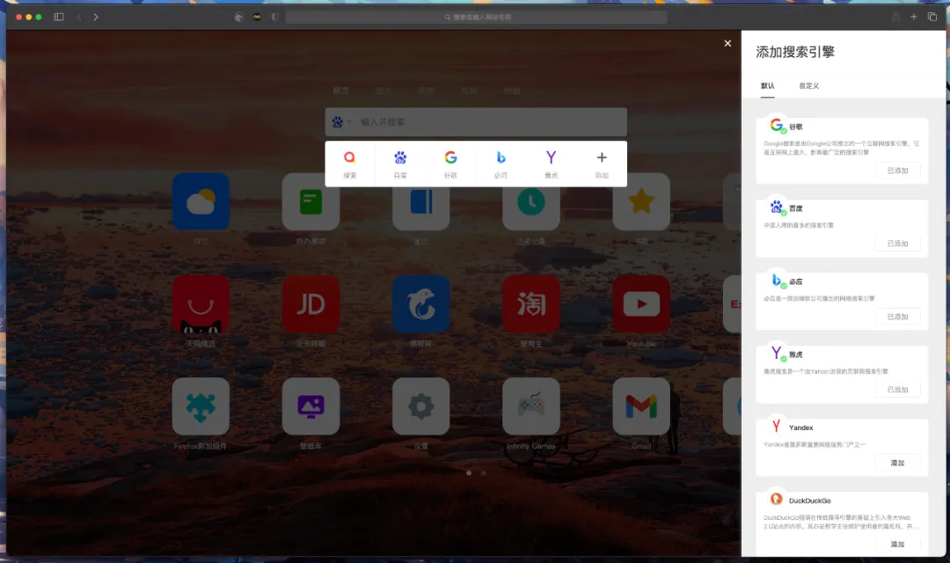Select the 必应 engine in the popup
Viewport: 950px width, 563px height.
tap(501, 165)
